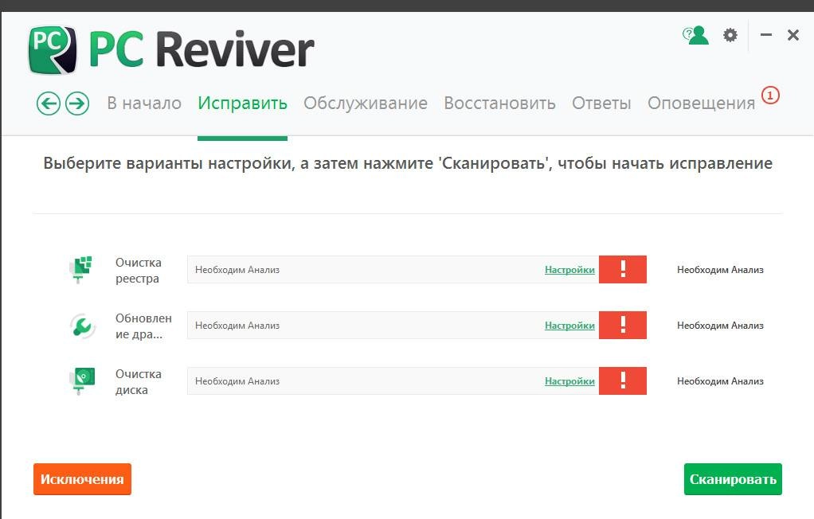Minimize the PC Reviver window

766,35
